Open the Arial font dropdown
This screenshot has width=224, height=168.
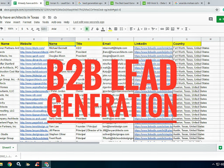pos(59,29)
